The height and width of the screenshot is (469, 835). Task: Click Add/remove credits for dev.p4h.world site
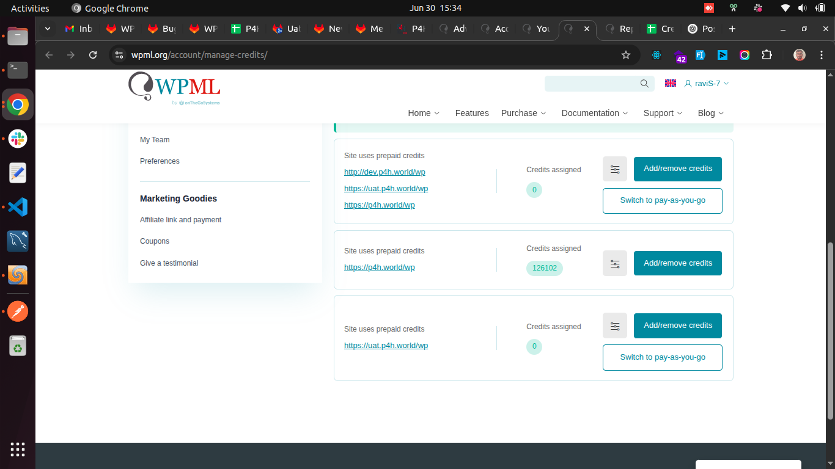click(678, 169)
